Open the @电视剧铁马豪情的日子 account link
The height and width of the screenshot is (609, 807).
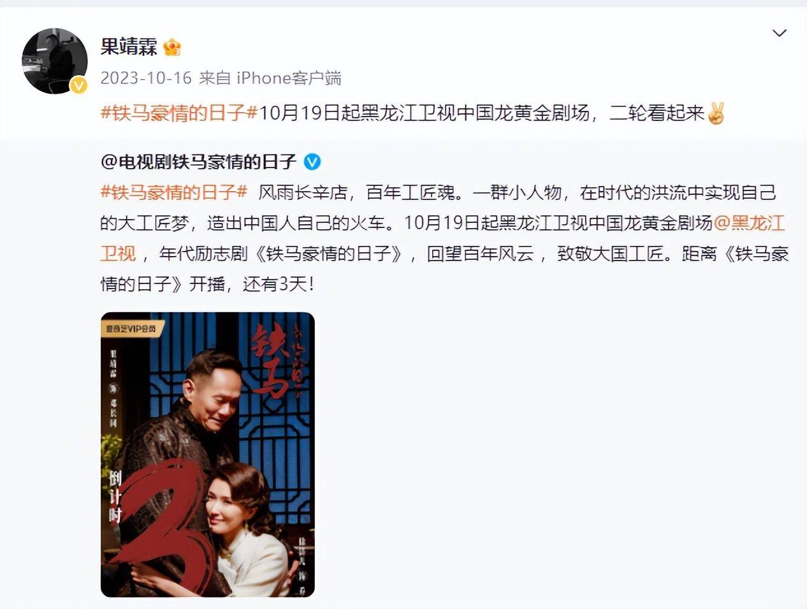198,162
